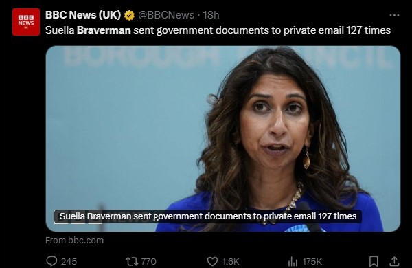This screenshot has width=412, height=268.
Task: Open the 18h timestamp link
Action: pyautogui.click(x=211, y=15)
